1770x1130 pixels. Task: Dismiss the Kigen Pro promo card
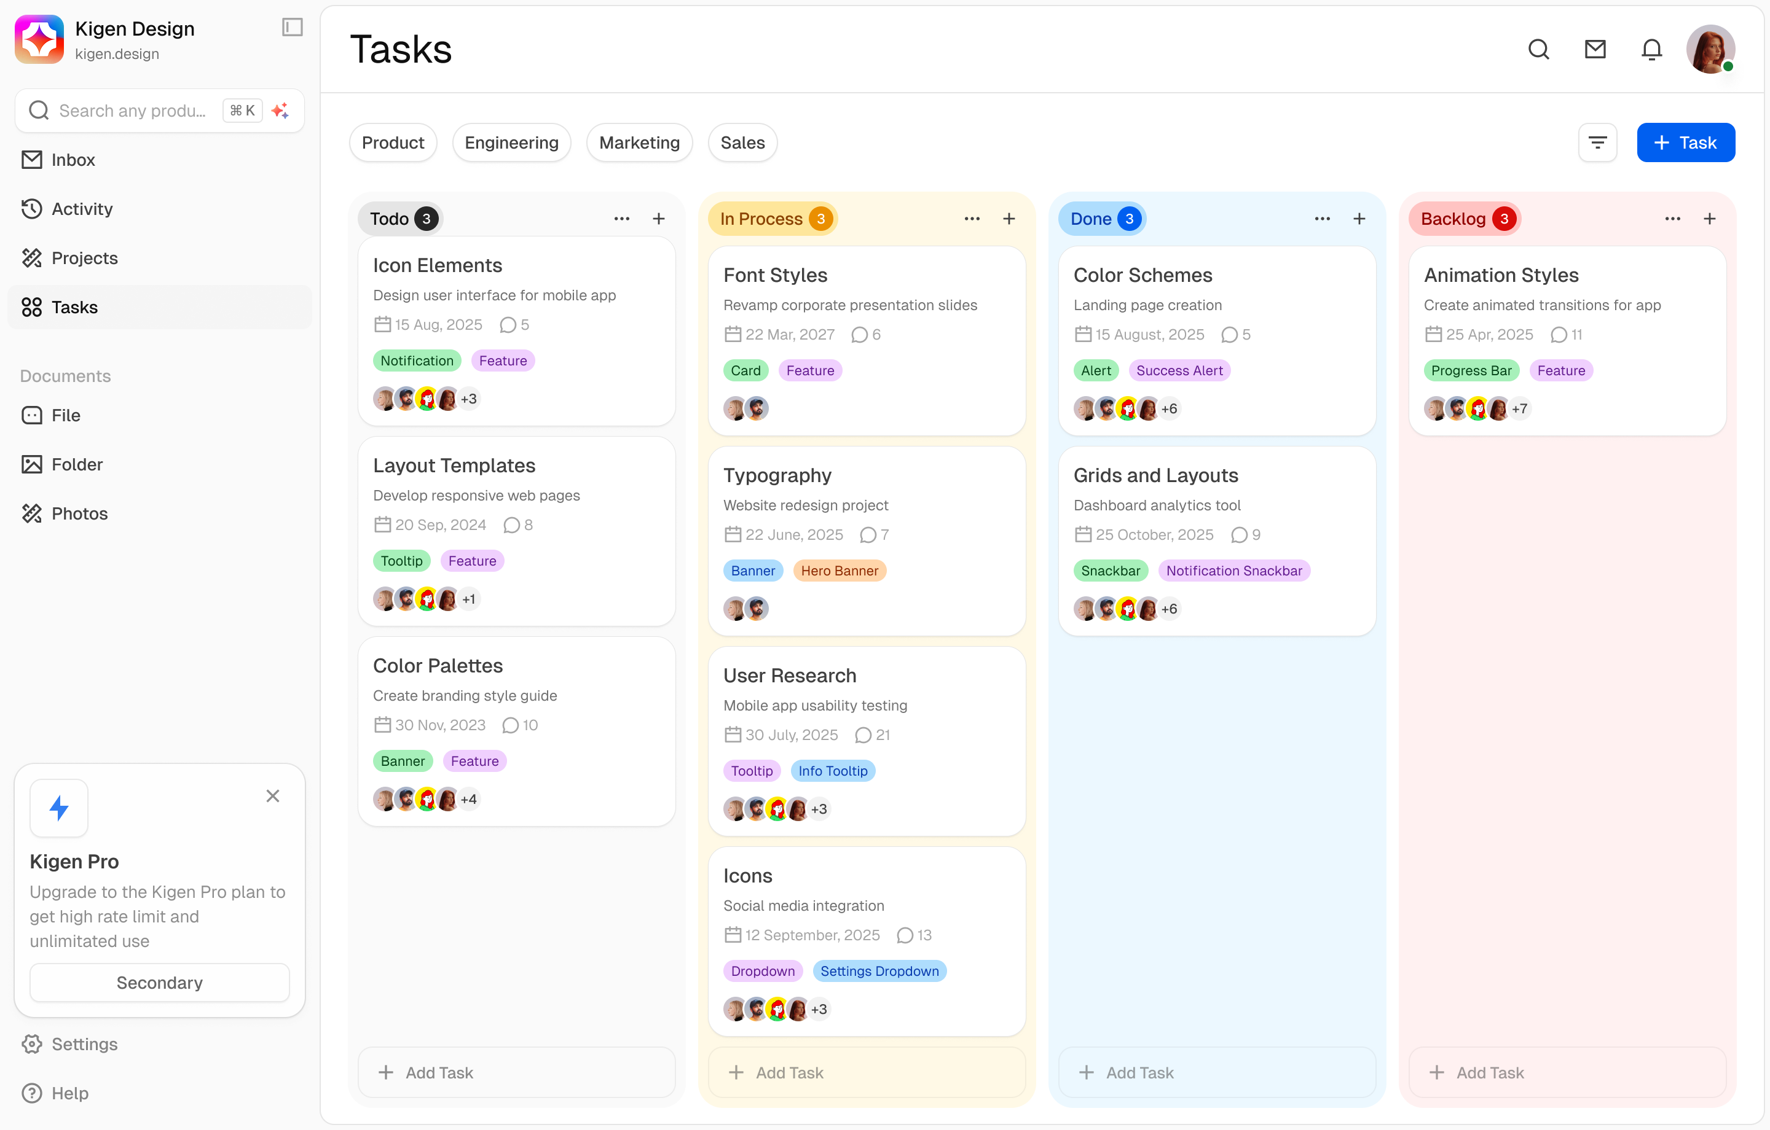[272, 796]
